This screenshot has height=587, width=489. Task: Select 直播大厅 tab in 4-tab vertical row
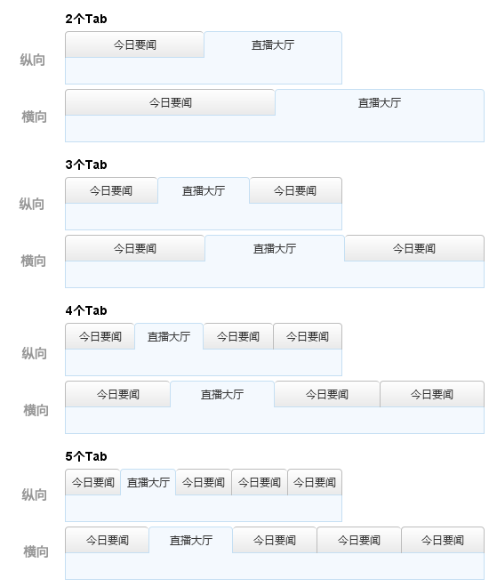point(169,336)
